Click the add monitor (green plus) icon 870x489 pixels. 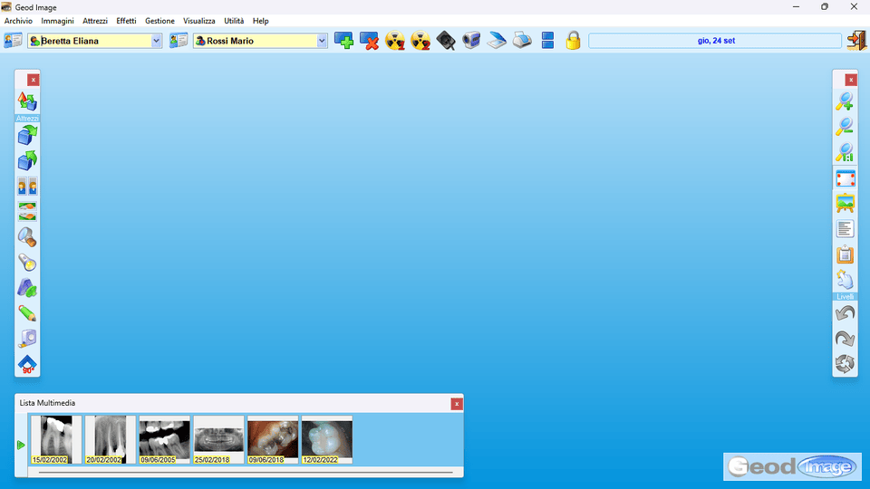click(x=343, y=41)
